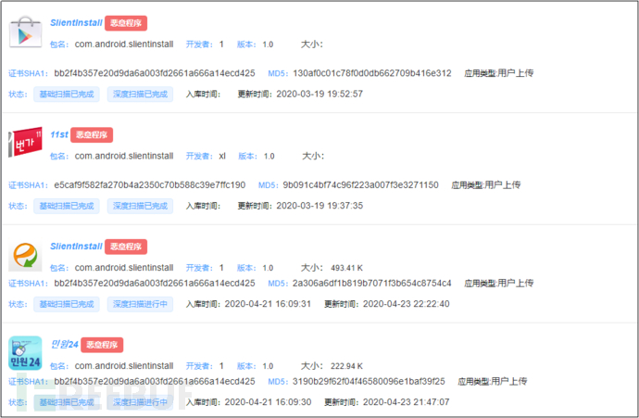Click 深度扫描进行中 badge in the 22:22:40 entry

(140, 304)
